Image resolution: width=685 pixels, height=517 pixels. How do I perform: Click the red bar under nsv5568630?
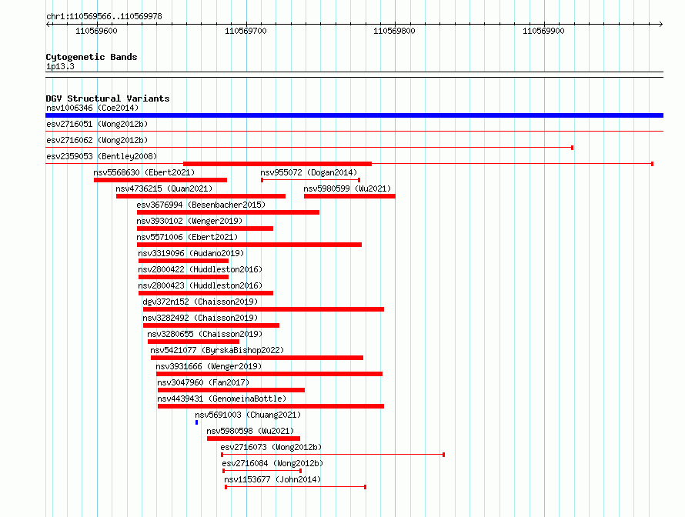click(160, 180)
